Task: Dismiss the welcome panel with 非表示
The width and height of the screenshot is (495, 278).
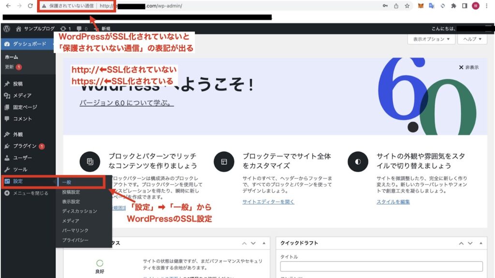Action: pyautogui.click(x=469, y=68)
